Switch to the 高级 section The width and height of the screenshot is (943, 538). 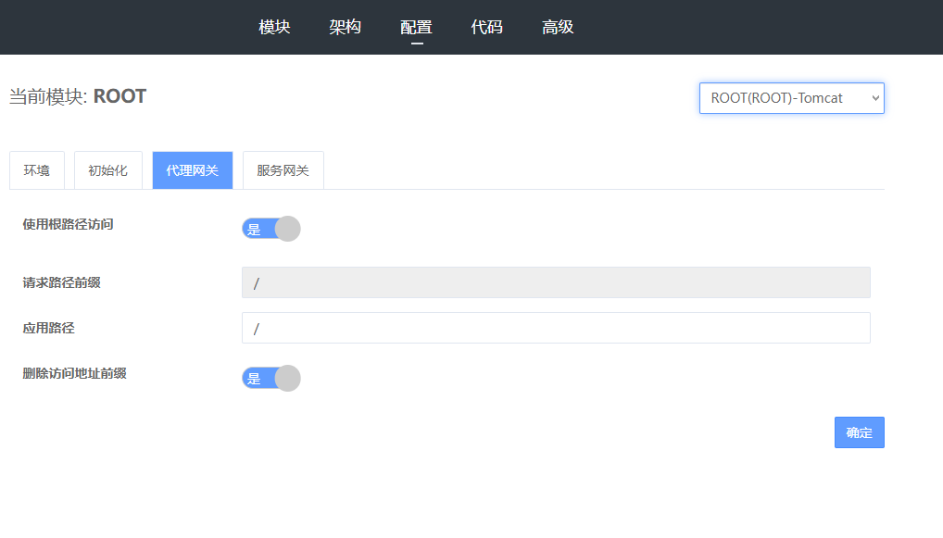(558, 27)
